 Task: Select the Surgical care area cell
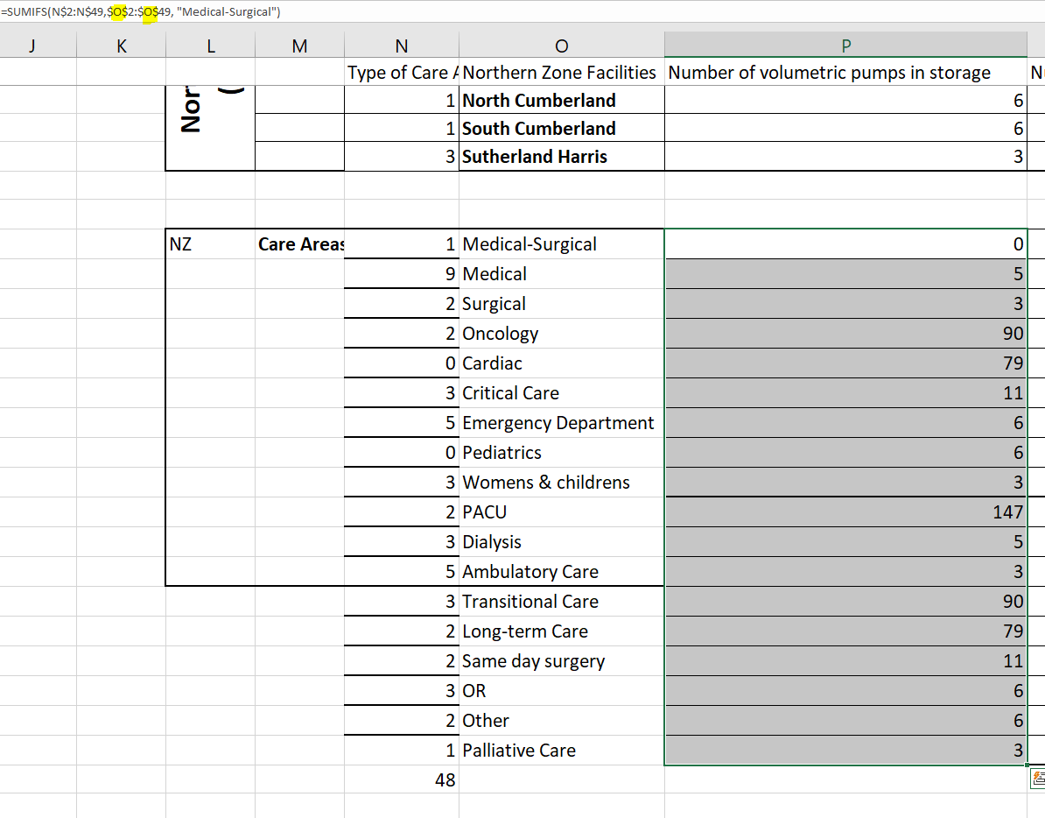pyautogui.click(x=561, y=303)
